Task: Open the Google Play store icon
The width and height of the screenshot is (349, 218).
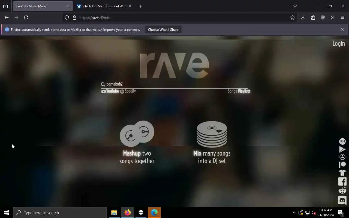Action: coord(342,149)
